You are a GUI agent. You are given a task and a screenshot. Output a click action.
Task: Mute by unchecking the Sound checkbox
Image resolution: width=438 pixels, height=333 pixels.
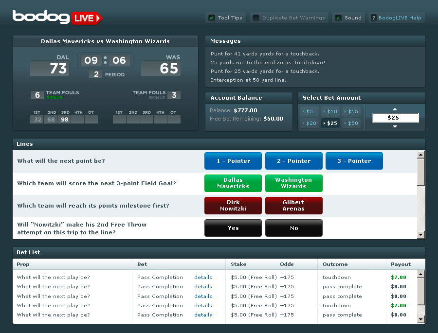pyautogui.click(x=338, y=18)
